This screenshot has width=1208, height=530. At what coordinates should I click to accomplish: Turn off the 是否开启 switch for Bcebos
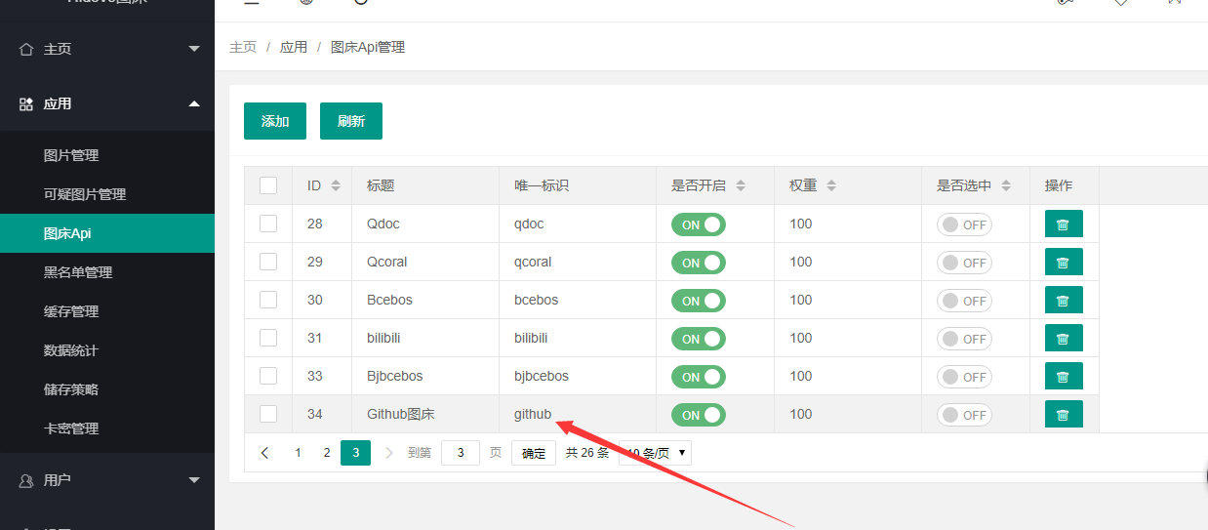(699, 301)
